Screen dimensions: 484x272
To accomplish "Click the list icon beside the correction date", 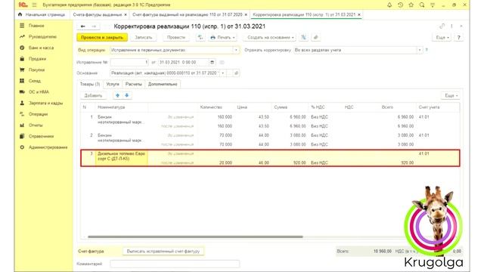I will 222,62.
